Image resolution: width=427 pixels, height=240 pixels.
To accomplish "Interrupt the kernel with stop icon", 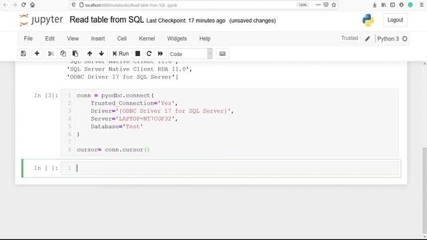I will [x=138, y=53].
